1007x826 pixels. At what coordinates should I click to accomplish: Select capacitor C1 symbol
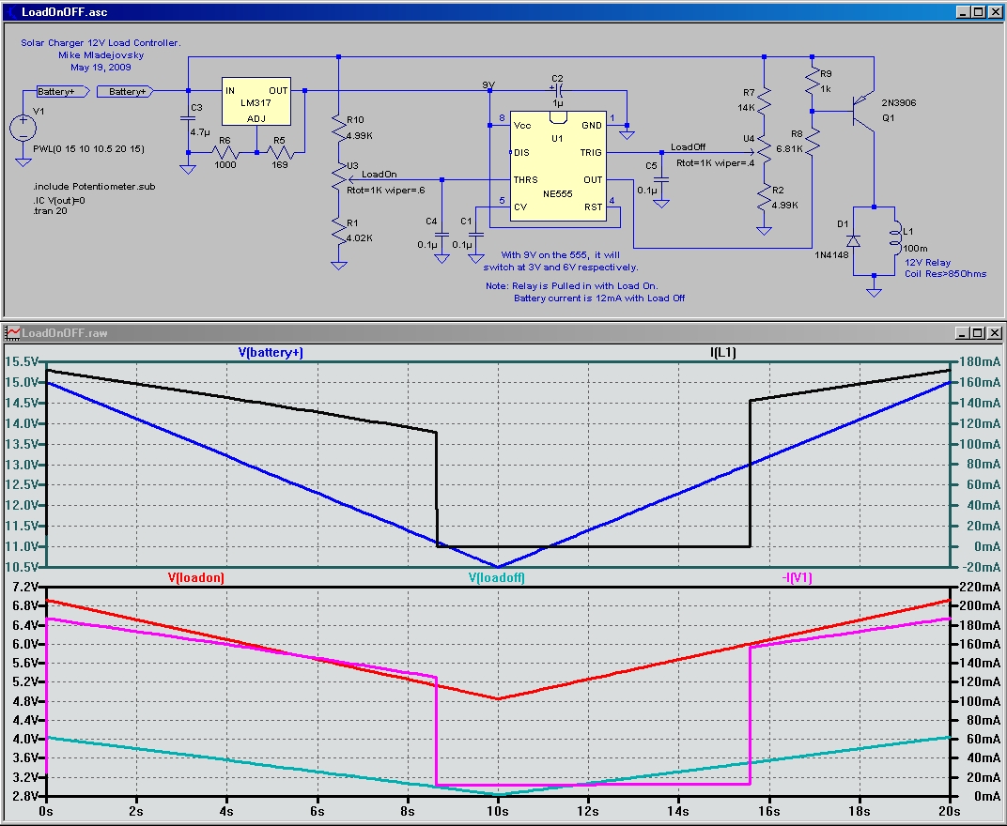pyautogui.click(x=476, y=235)
